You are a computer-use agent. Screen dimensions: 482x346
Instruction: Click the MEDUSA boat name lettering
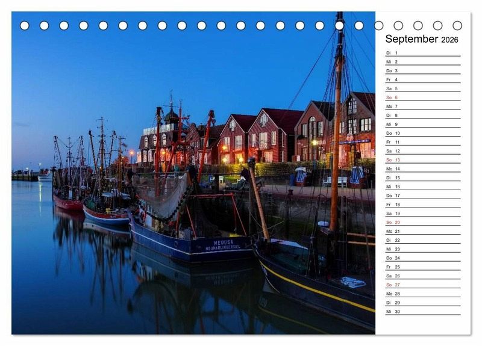[x=223, y=243]
